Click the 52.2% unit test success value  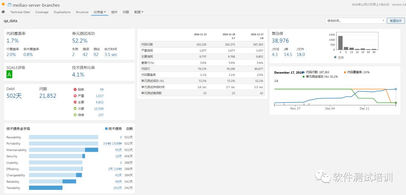coord(80,41)
